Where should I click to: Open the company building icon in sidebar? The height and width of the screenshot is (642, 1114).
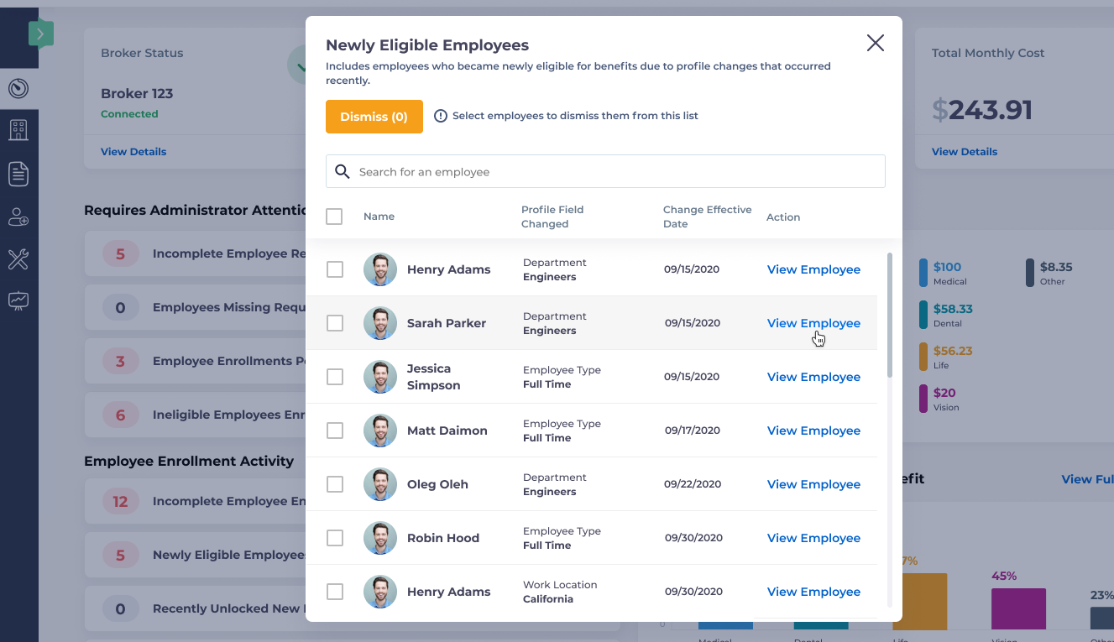click(18, 130)
